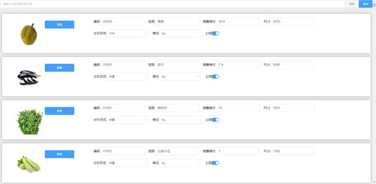Disable the 上架 switch for eggplant
Screen dimensions: 376x184
pos(215,77)
